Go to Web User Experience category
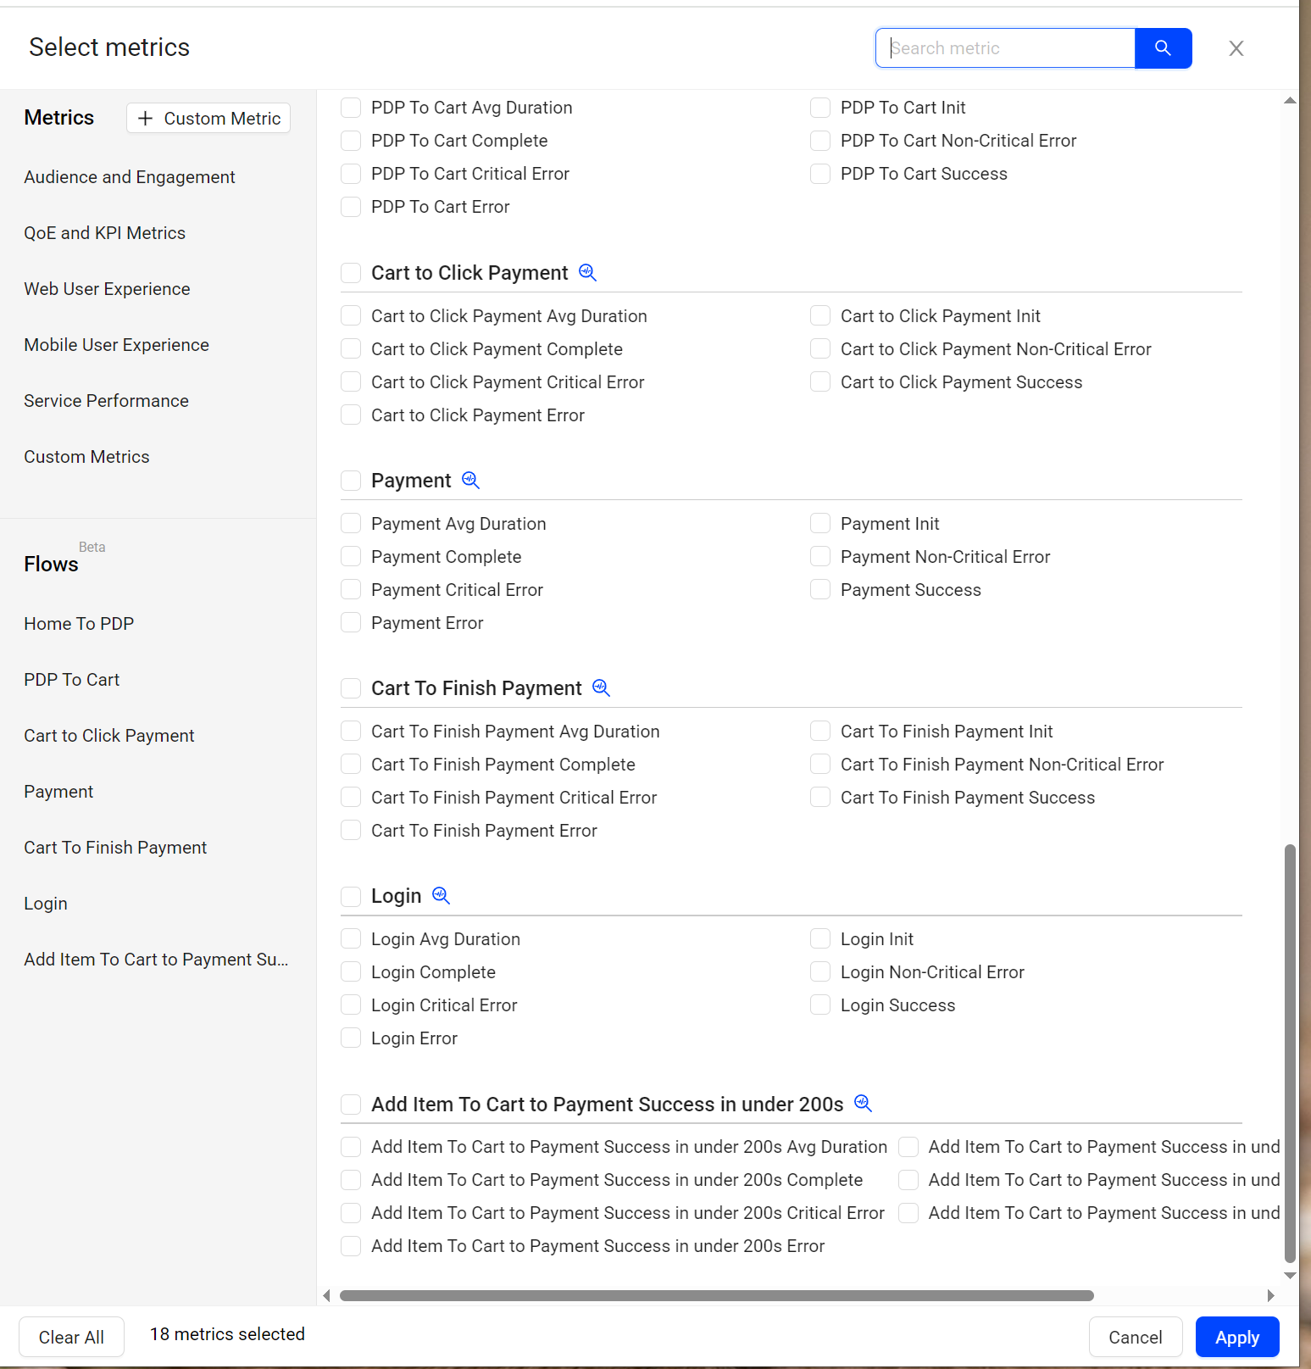1311x1369 pixels. [107, 289]
